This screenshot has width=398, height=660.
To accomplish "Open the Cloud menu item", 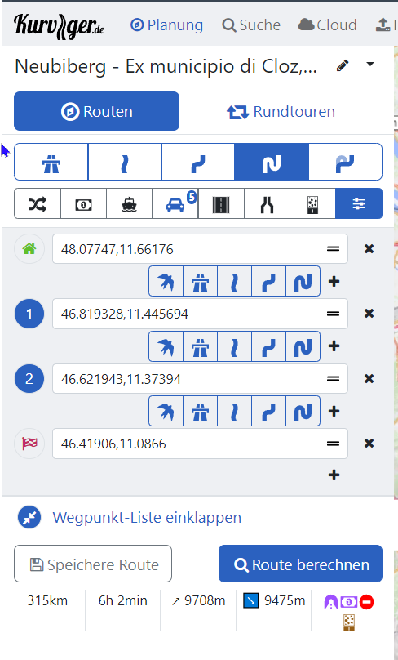I will 327,25.
